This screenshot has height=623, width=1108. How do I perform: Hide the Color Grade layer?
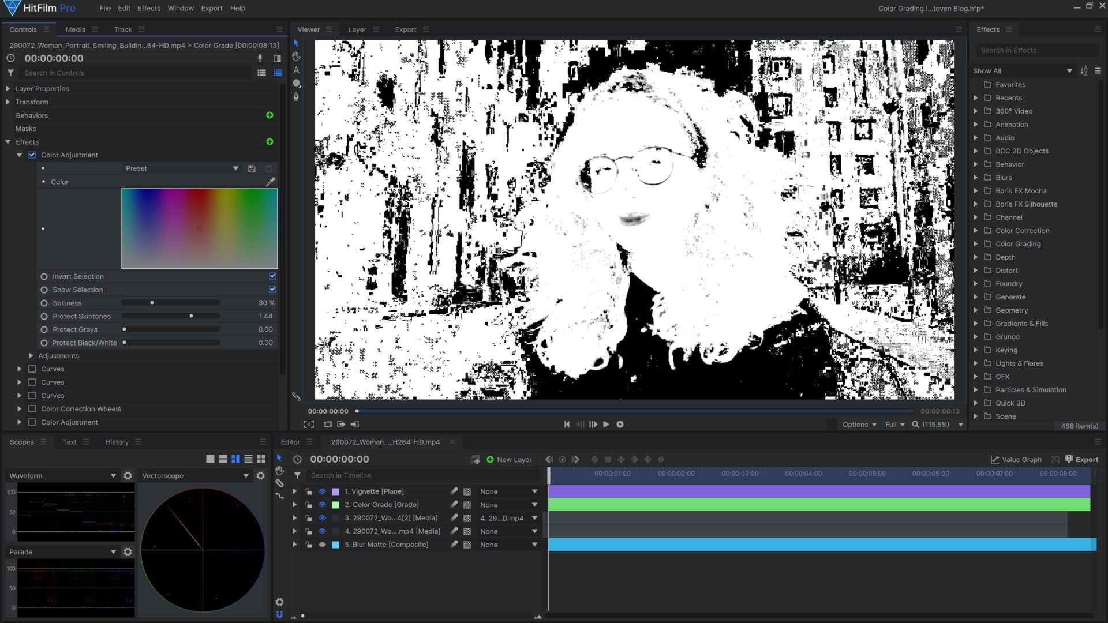(x=323, y=505)
